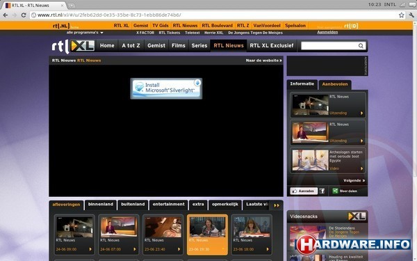This screenshot has width=417, height=261.
Task: Click Volgende to see next recommendations
Action: click(354, 180)
